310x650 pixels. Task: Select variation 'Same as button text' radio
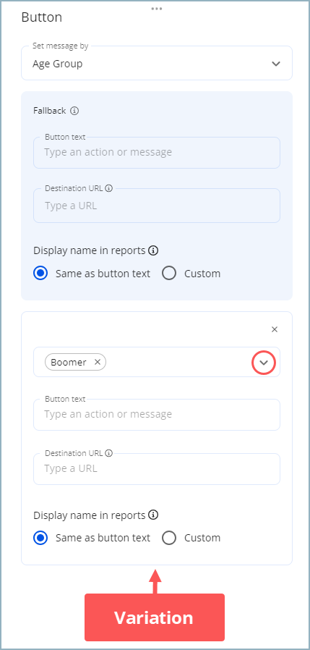(x=40, y=538)
